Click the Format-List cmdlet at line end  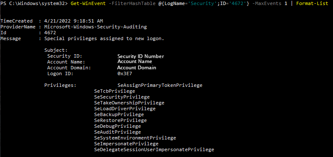[312, 4]
